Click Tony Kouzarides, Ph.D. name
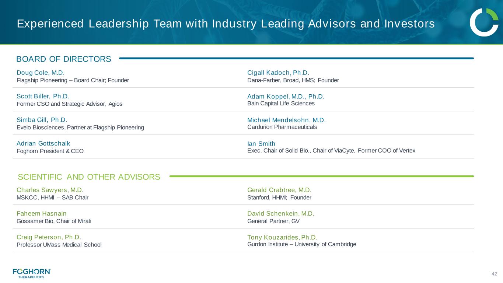503x283 pixels. click(x=282, y=237)
